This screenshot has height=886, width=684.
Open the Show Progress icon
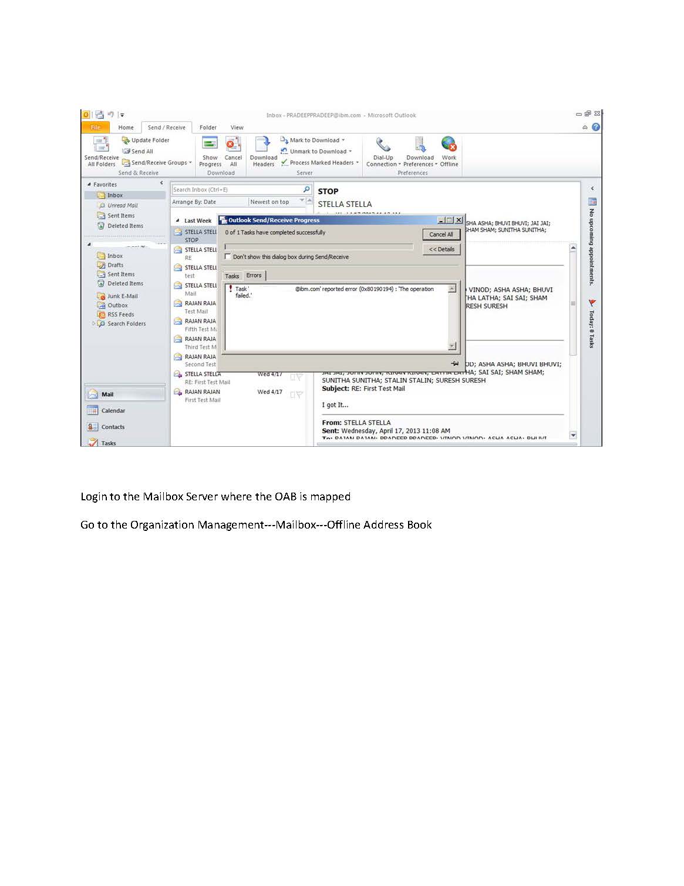(x=210, y=143)
